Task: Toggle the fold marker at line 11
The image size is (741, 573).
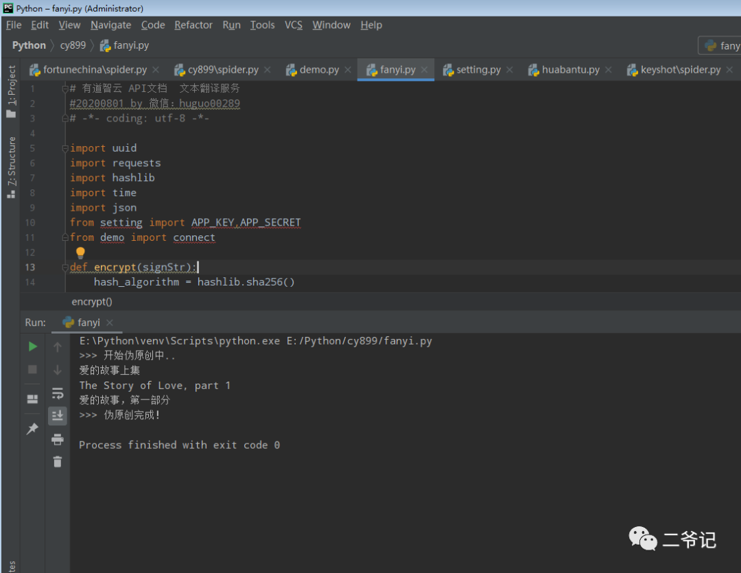Action: (x=64, y=237)
